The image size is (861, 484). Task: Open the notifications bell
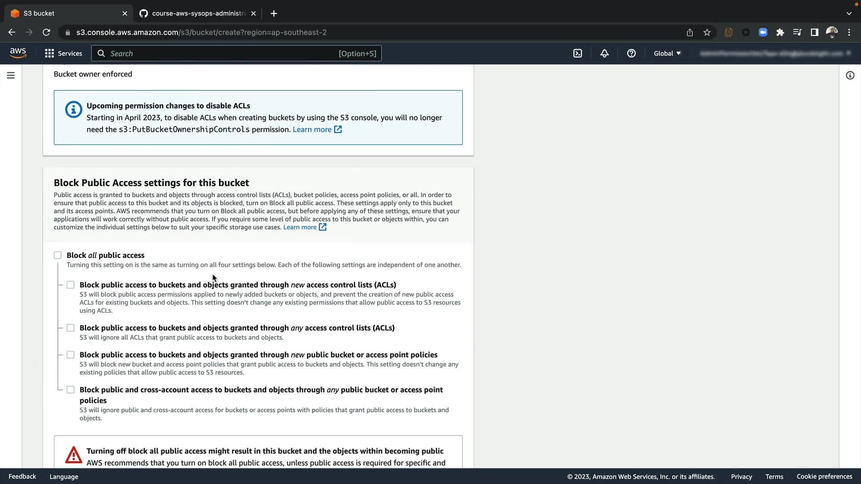coord(604,53)
